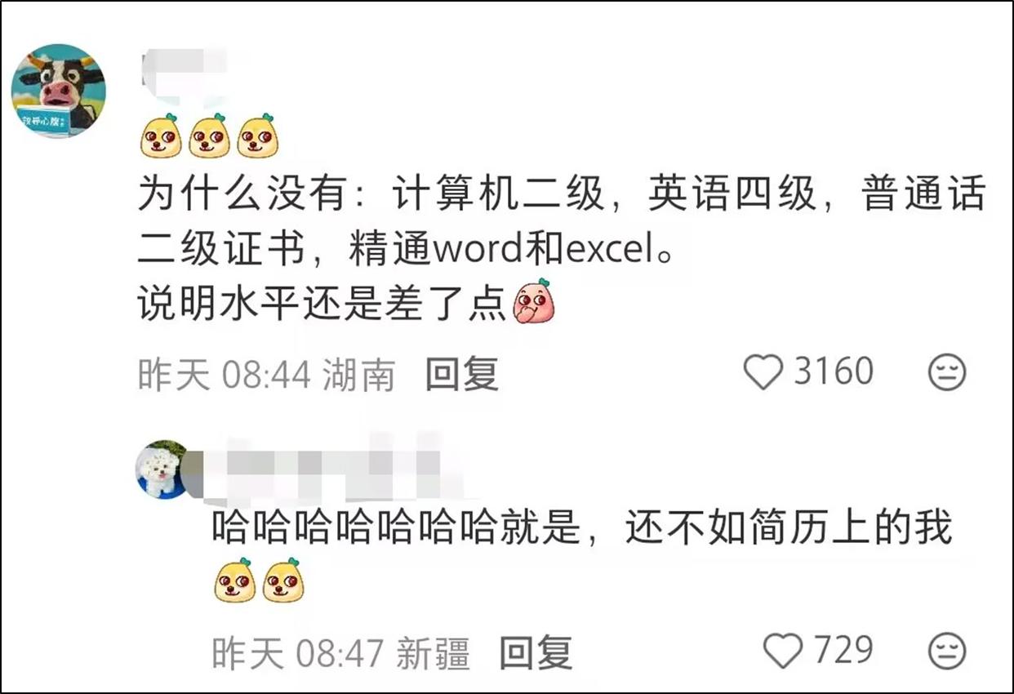Dislike the Xinjiang reply via unamused face icon
The image size is (1014, 694).
[947, 652]
